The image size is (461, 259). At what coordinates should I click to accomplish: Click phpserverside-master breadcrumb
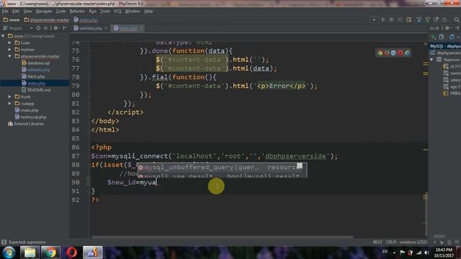46,19
